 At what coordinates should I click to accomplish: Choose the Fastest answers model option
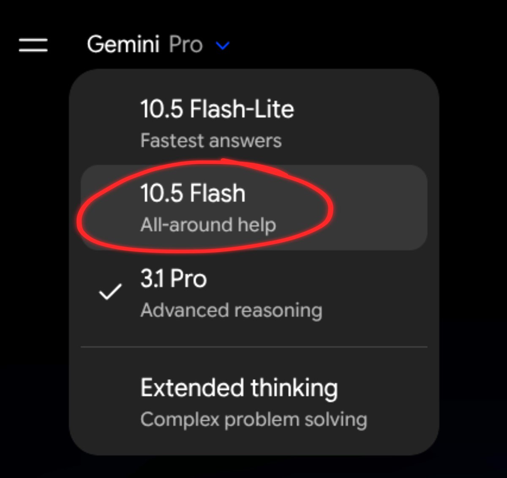point(253,123)
